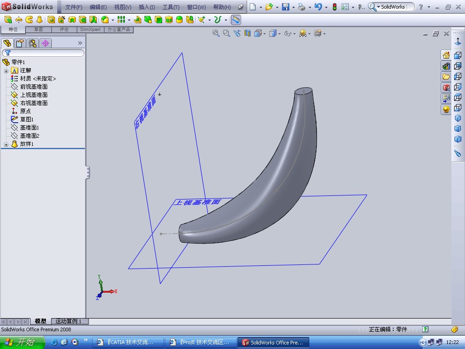This screenshot has width=465, height=349.
Task: Open the Apply Scene dropdown arrow
Action: click(x=309, y=34)
